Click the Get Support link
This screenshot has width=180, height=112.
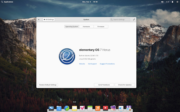pyautogui.click(x=92, y=64)
